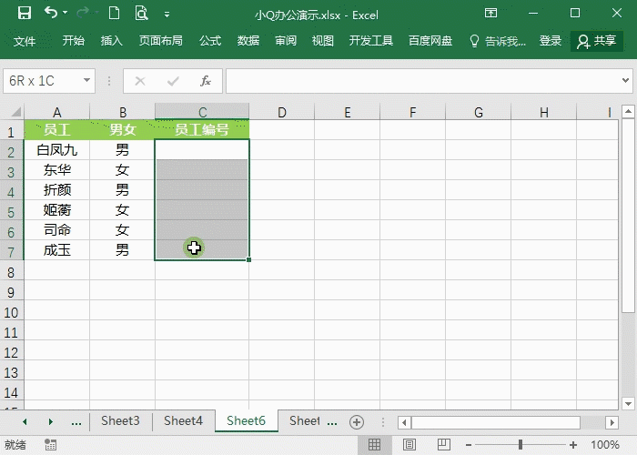
Task: Click cell containing 姬蘅
Action: 56,209
